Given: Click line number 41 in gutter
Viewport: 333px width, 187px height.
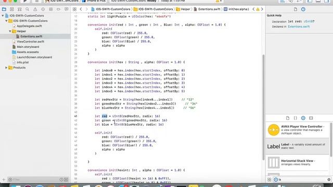Looking at the screenshot, I should [x=76, y=116].
